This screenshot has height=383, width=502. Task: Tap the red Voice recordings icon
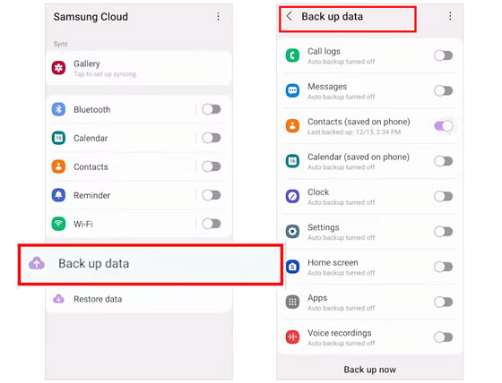point(292,336)
